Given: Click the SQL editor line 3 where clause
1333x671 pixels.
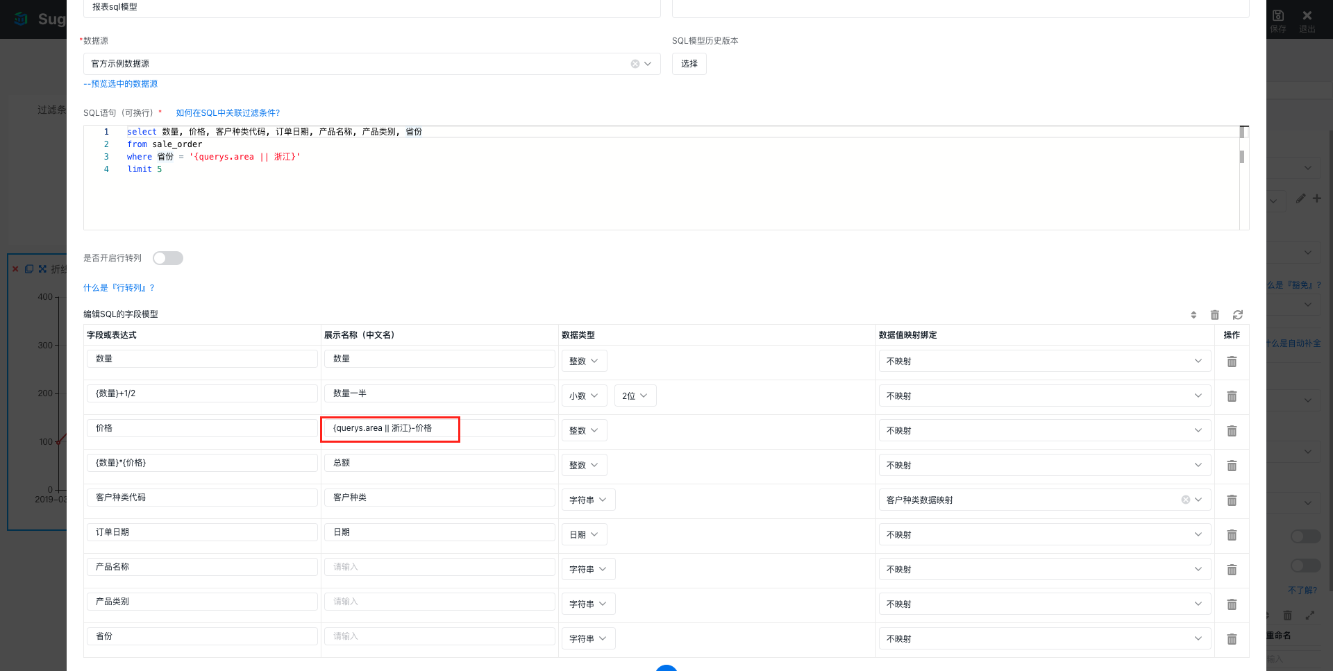Looking at the screenshot, I should tap(213, 157).
